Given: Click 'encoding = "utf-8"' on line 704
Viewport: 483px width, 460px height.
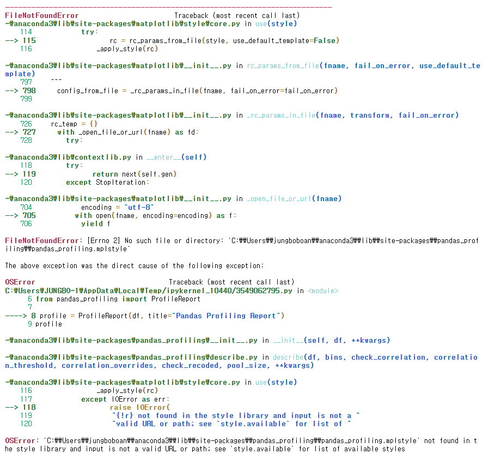Looking at the screenshot, I should tap(118, 208).
